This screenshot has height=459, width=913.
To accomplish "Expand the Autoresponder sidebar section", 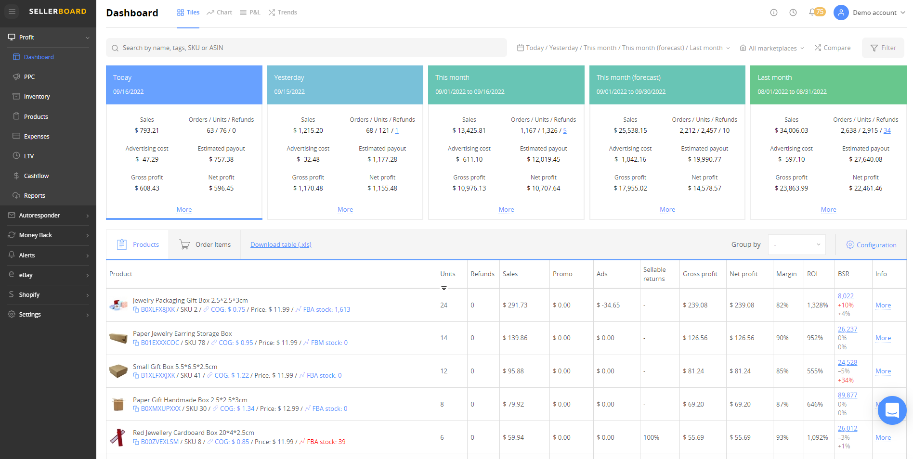I will coord(87,216).
